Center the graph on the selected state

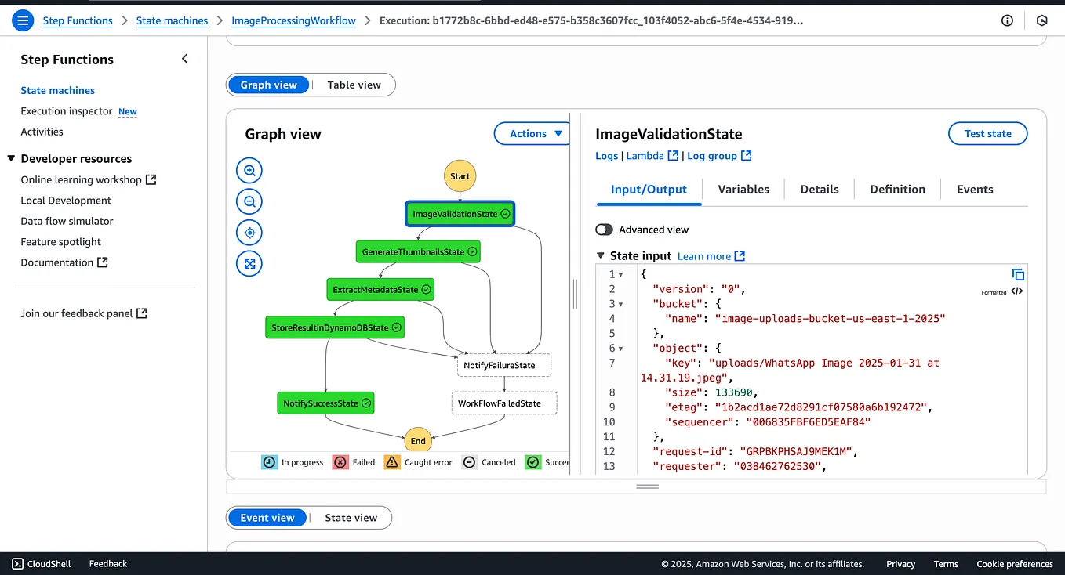point(249,232)
